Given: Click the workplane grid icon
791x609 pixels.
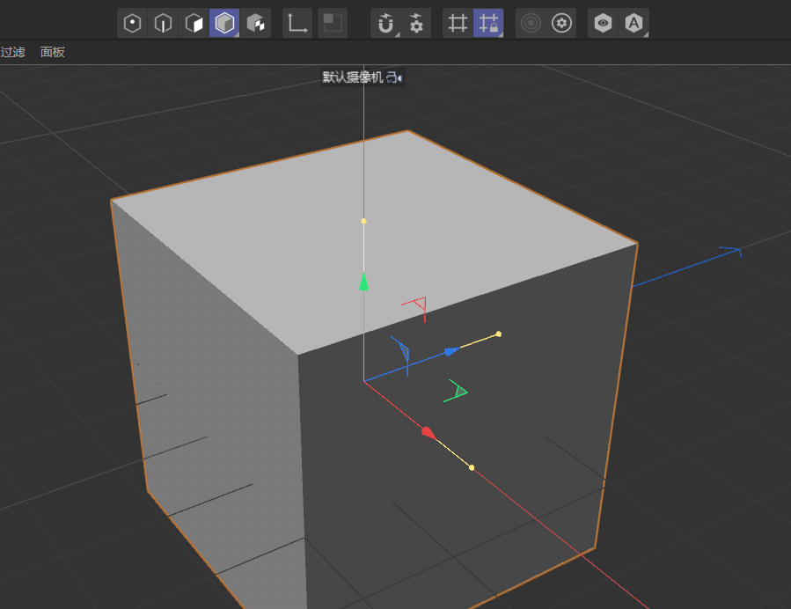Looking at the screenshot, I should click(458, 24).
